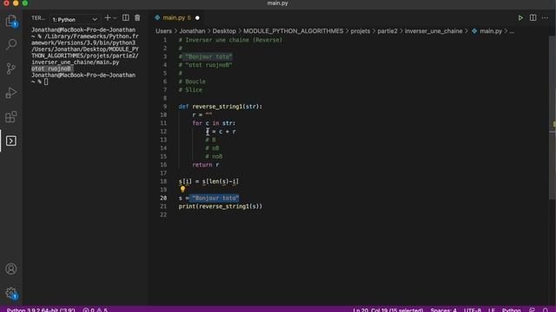Click the lightbulb code action icon
Image resolution: width=556 pixels, height=312 pixels.
coord(182,190)
